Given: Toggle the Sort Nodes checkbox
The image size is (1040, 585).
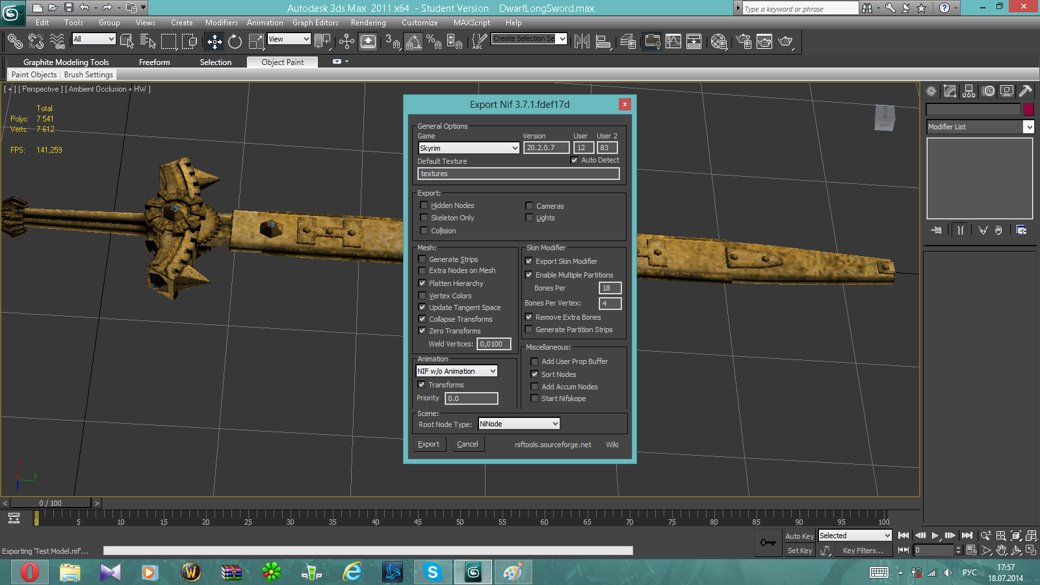Looking at the screenshot, I should coord(534,374).
